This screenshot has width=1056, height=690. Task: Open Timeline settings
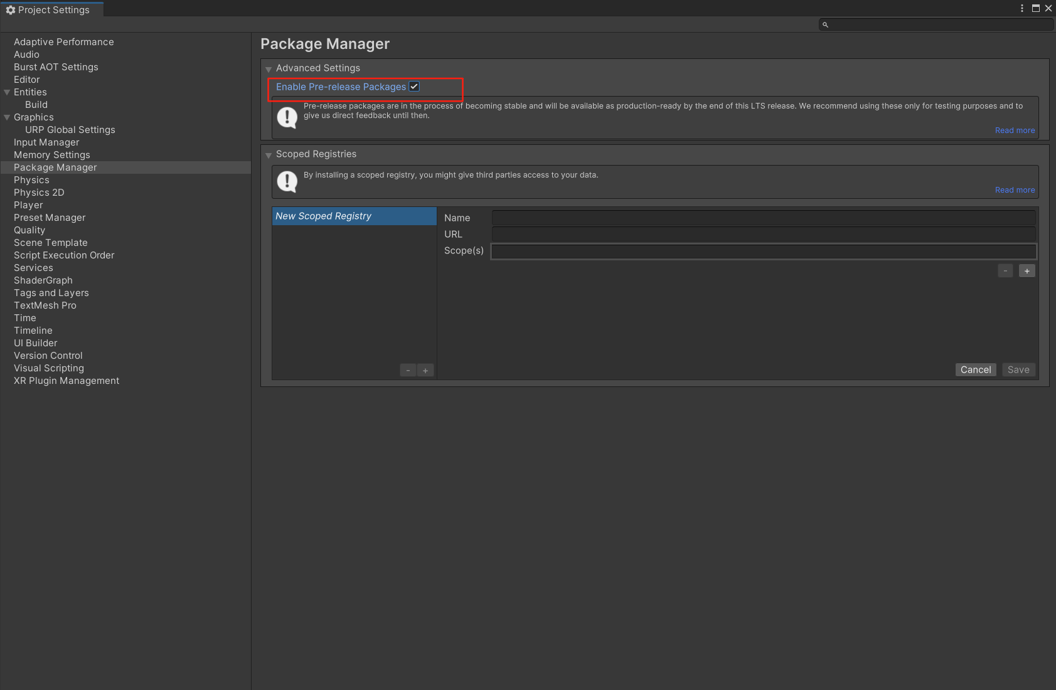pyautogui.click(x=33, y=331)
